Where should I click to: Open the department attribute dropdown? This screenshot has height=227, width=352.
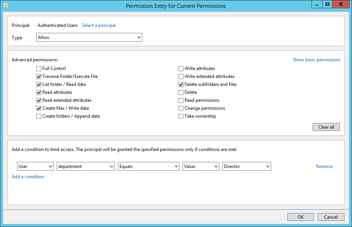click(x=86, y=166)
